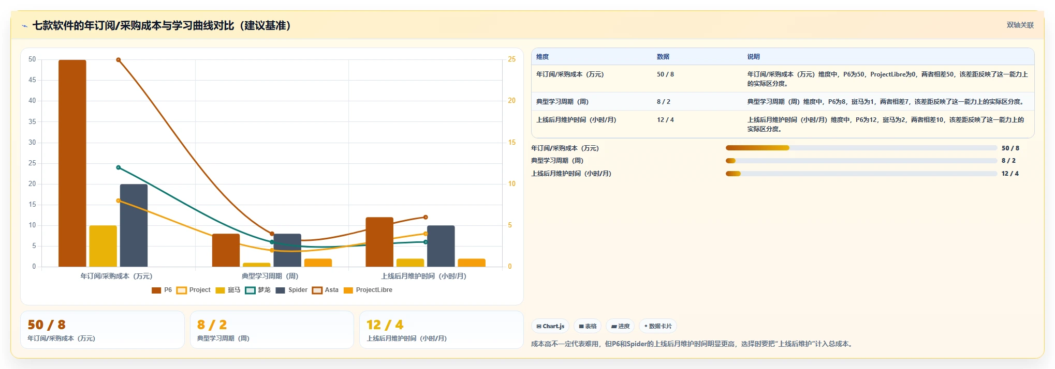Screen dimensions: 1055x369
Task: Click the P6 bar in 上线后月维护时间 group
Action: [x=379, y=242]
